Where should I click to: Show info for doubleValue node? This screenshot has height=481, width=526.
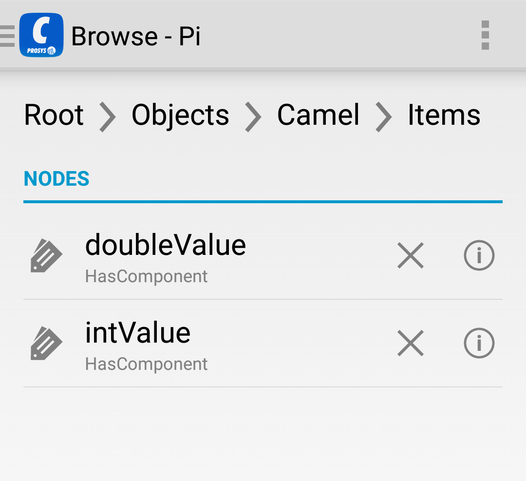pos(479,255)
